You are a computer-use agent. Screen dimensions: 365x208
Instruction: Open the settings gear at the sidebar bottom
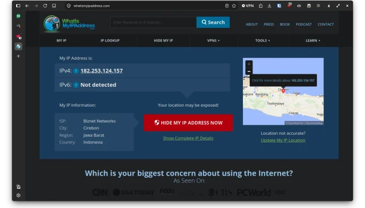click(18, 195)
